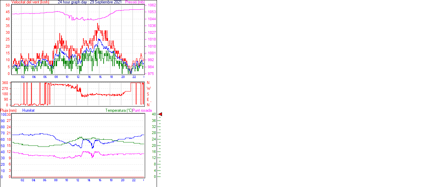This screenshot has height=187, width=432.
Task: Click the 'Velocitat del vent (kmh)' label
Action: coord(30,2)
